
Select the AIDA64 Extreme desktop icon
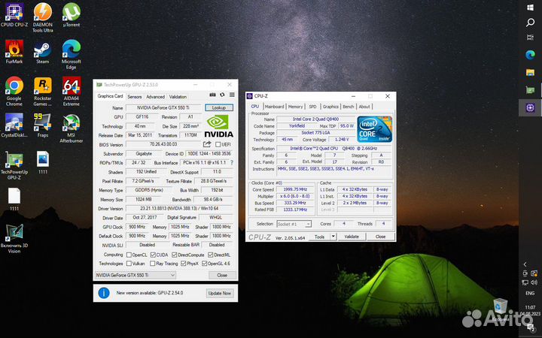coord(72,91)
